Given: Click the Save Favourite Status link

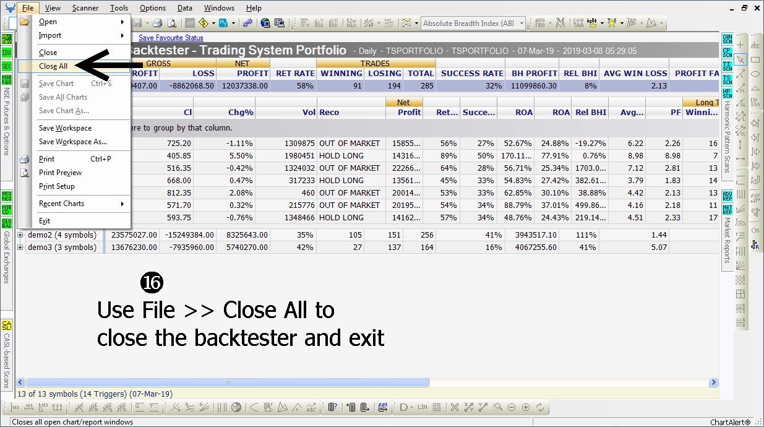Looking at the screenshot, I should pyautogui.click(x=171, y=38).
